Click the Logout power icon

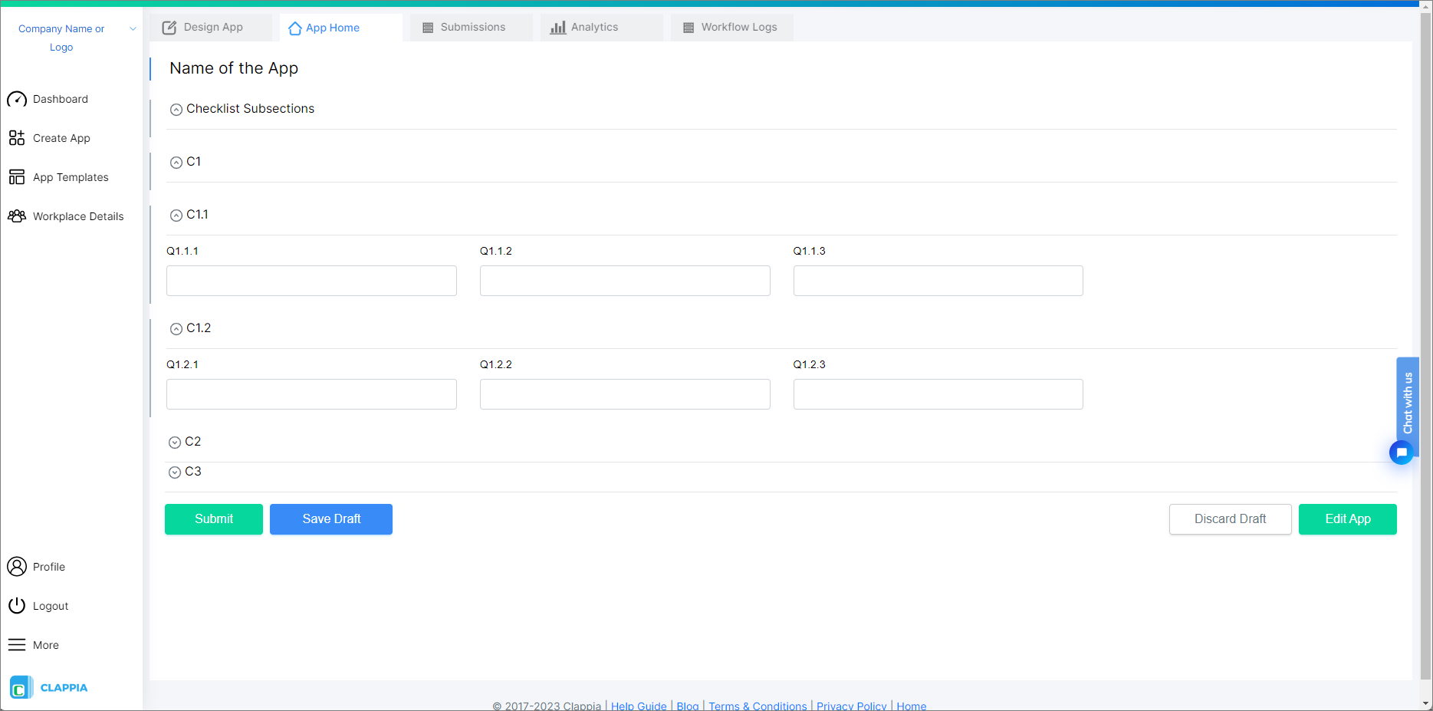(x=17, y=605)
